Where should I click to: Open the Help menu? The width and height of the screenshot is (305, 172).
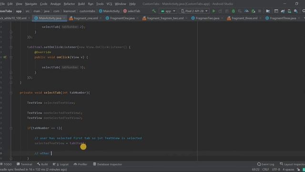tap(132, 4)
